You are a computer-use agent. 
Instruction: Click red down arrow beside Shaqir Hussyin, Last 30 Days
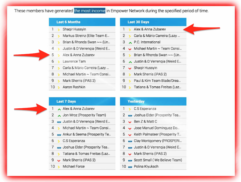[x=130, y=69]
